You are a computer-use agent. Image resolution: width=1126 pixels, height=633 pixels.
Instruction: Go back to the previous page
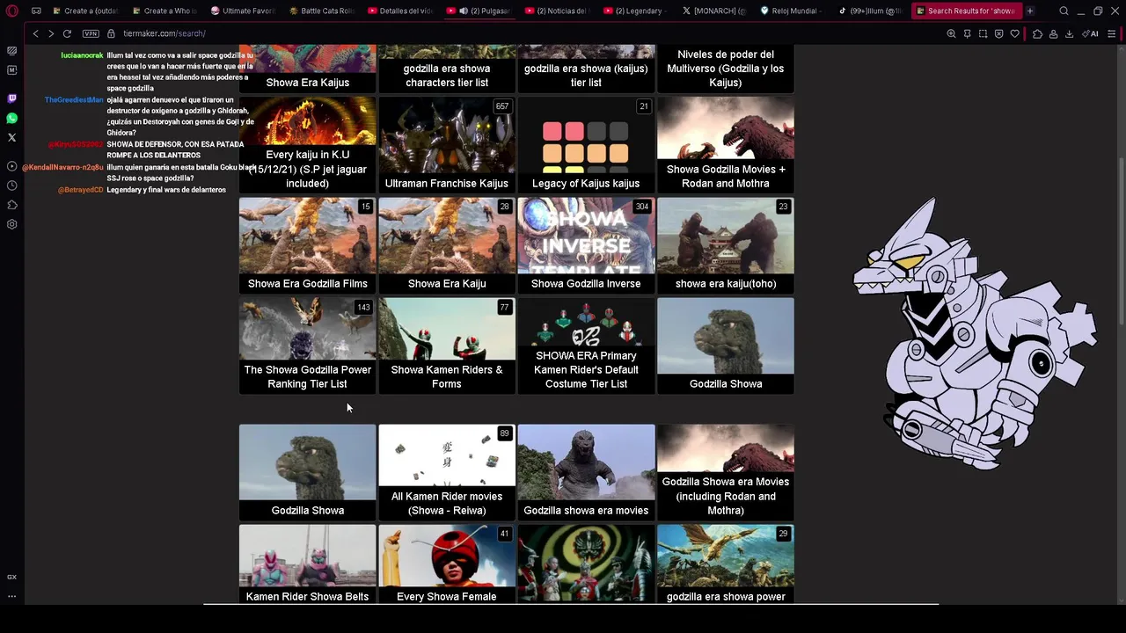pos(35,33)
